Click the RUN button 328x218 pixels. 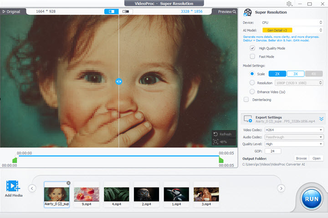tap(312, 199)
